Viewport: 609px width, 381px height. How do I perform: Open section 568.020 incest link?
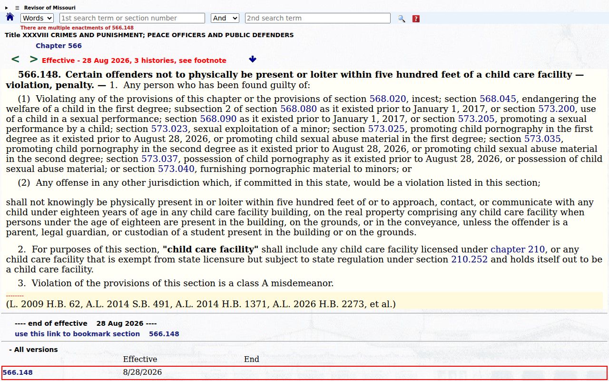[388, 99]
